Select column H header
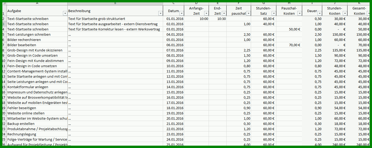The width and height of the screenshot is (372, 148). click(x=289, y=3)
